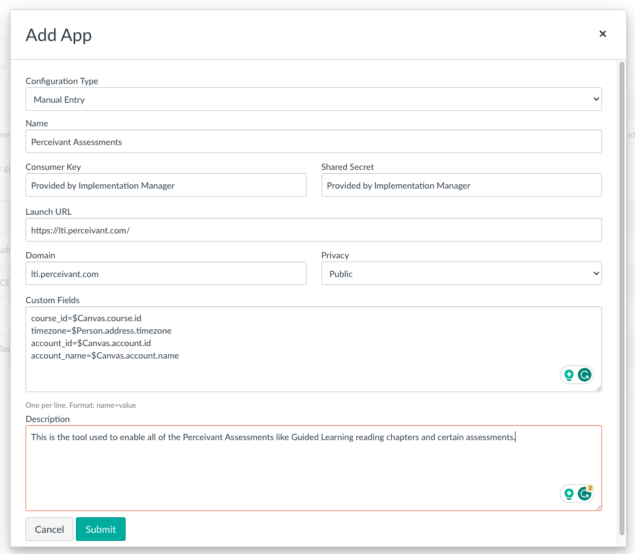Click the 'Privacy' label
Viewport: 635px width, 554px height.
click(x=335, y=255)
